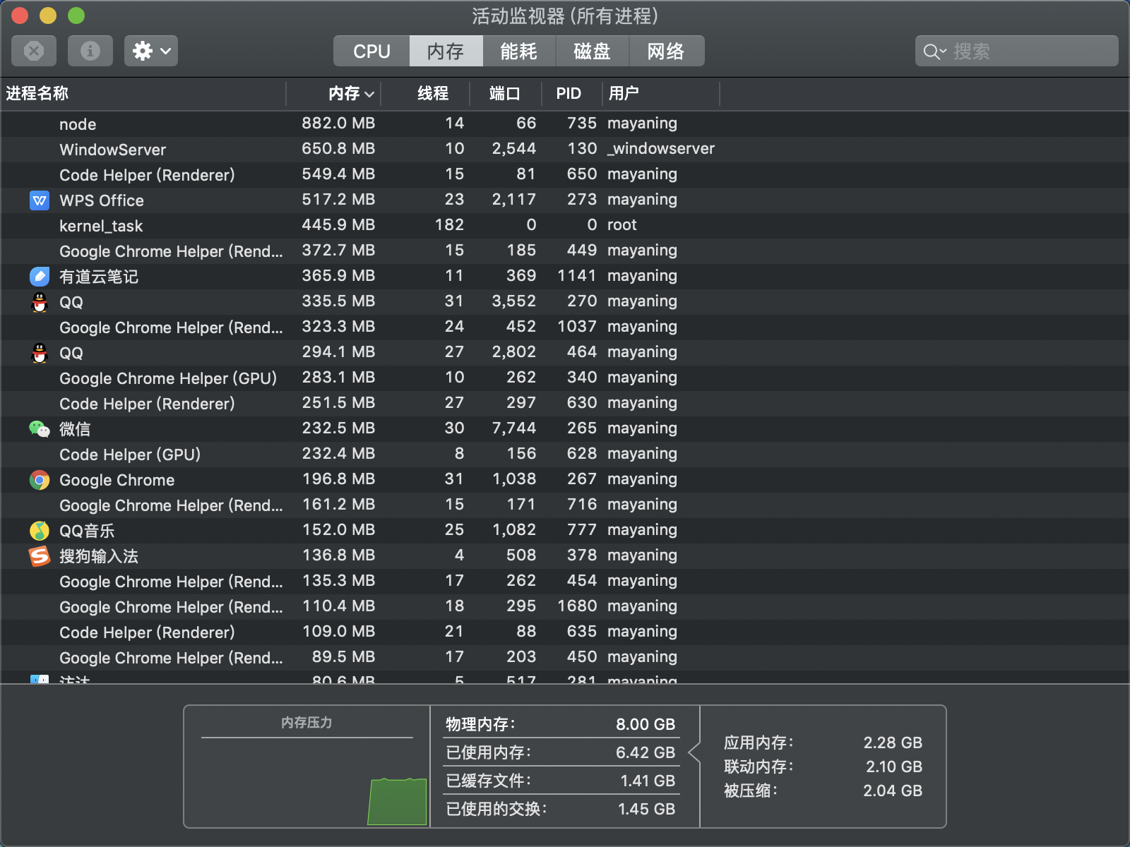Click the QQ音乐 icon
Image resolution: width=1130 pixels, height=847 pixels.
(40, 530)
